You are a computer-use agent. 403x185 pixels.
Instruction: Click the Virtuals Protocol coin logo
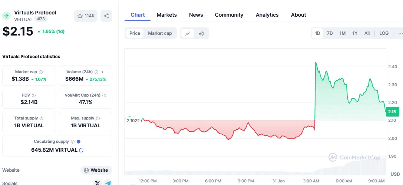pyautogui.click(x=6, y=16)
